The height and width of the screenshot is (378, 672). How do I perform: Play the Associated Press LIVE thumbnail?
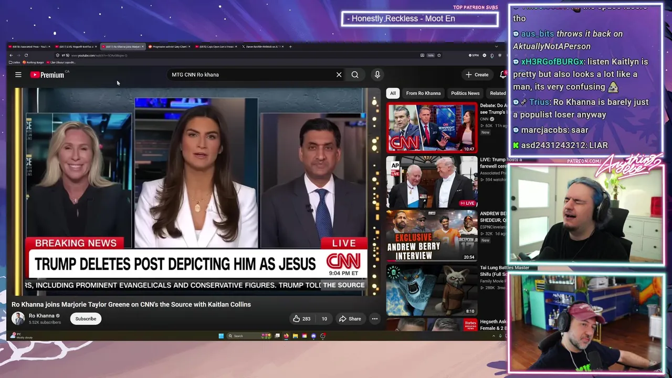[x=432, y=182]
